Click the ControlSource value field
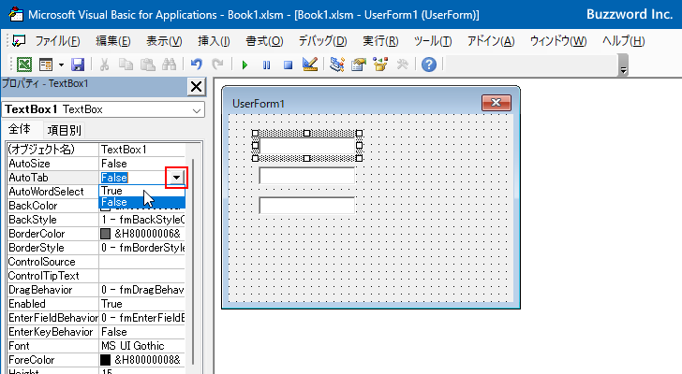Screen dimensions: 682x374 [x=142, y=262]
